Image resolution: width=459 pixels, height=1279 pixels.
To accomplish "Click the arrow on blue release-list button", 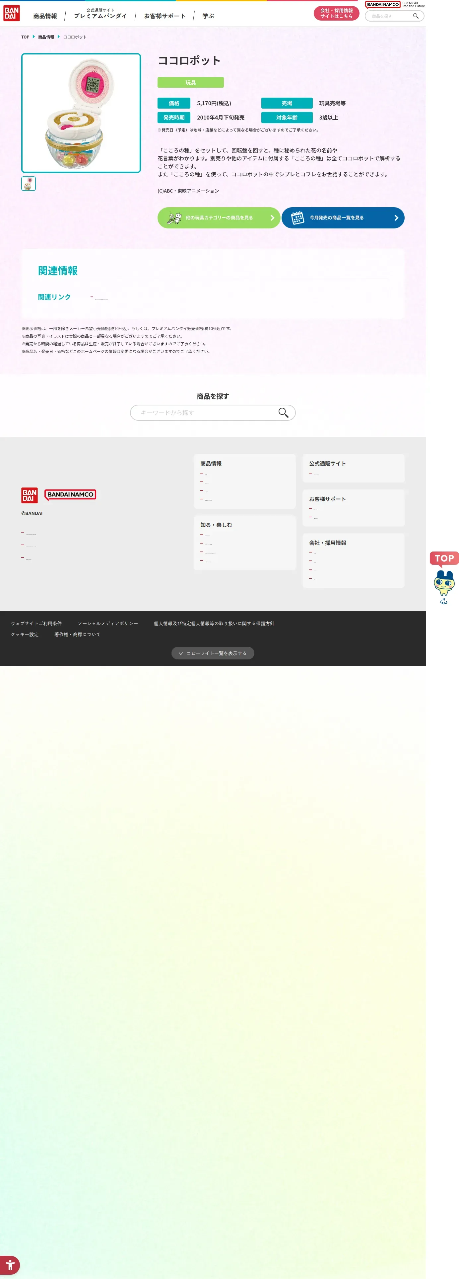I will point(396,217).
